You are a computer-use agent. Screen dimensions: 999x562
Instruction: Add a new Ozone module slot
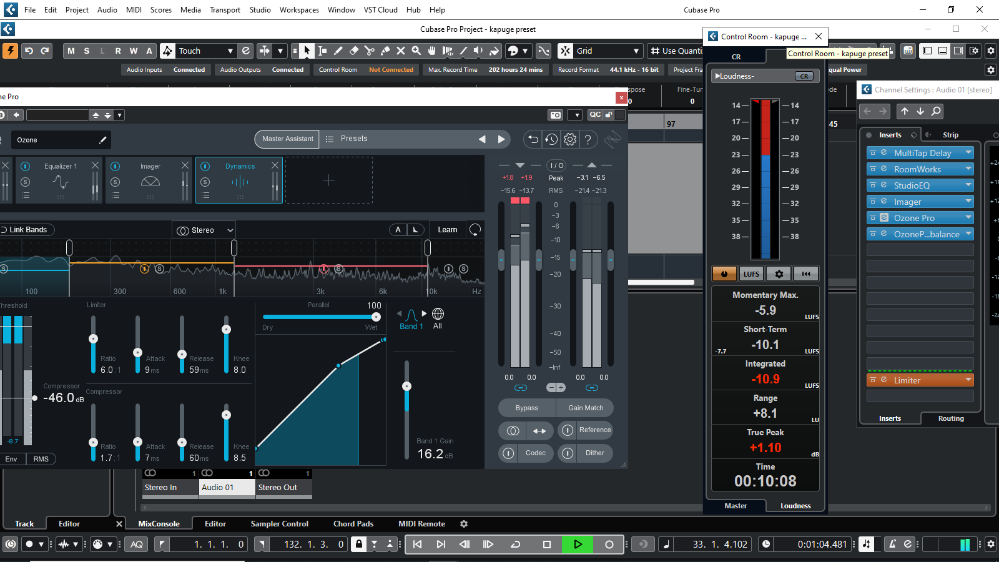click(328, 180)
